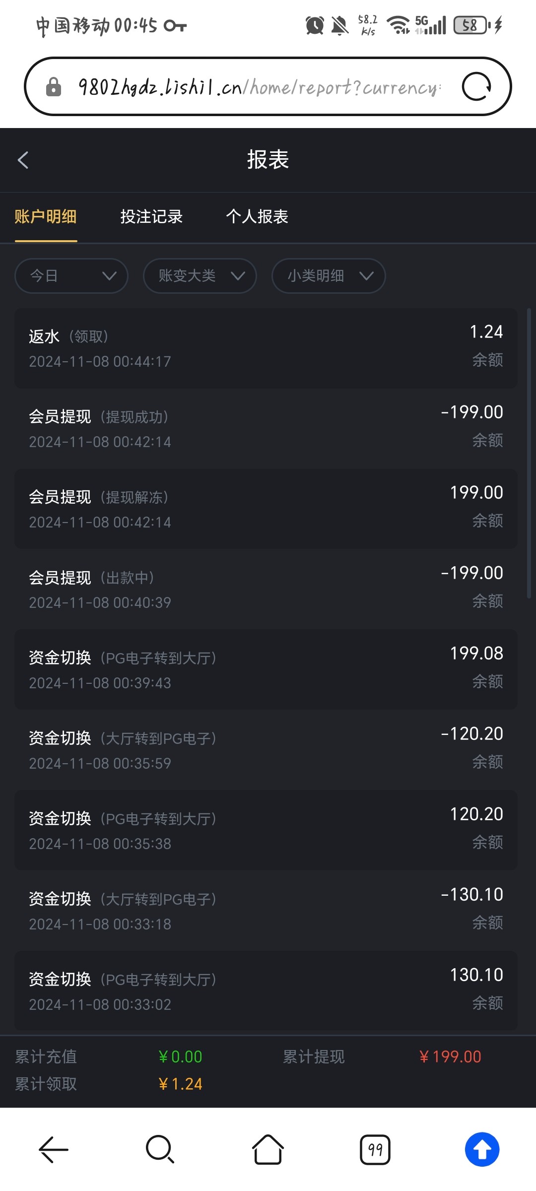Switch to the 个人报表 tab
This screenshot has width=536, height=1191.
pos(257,217)
